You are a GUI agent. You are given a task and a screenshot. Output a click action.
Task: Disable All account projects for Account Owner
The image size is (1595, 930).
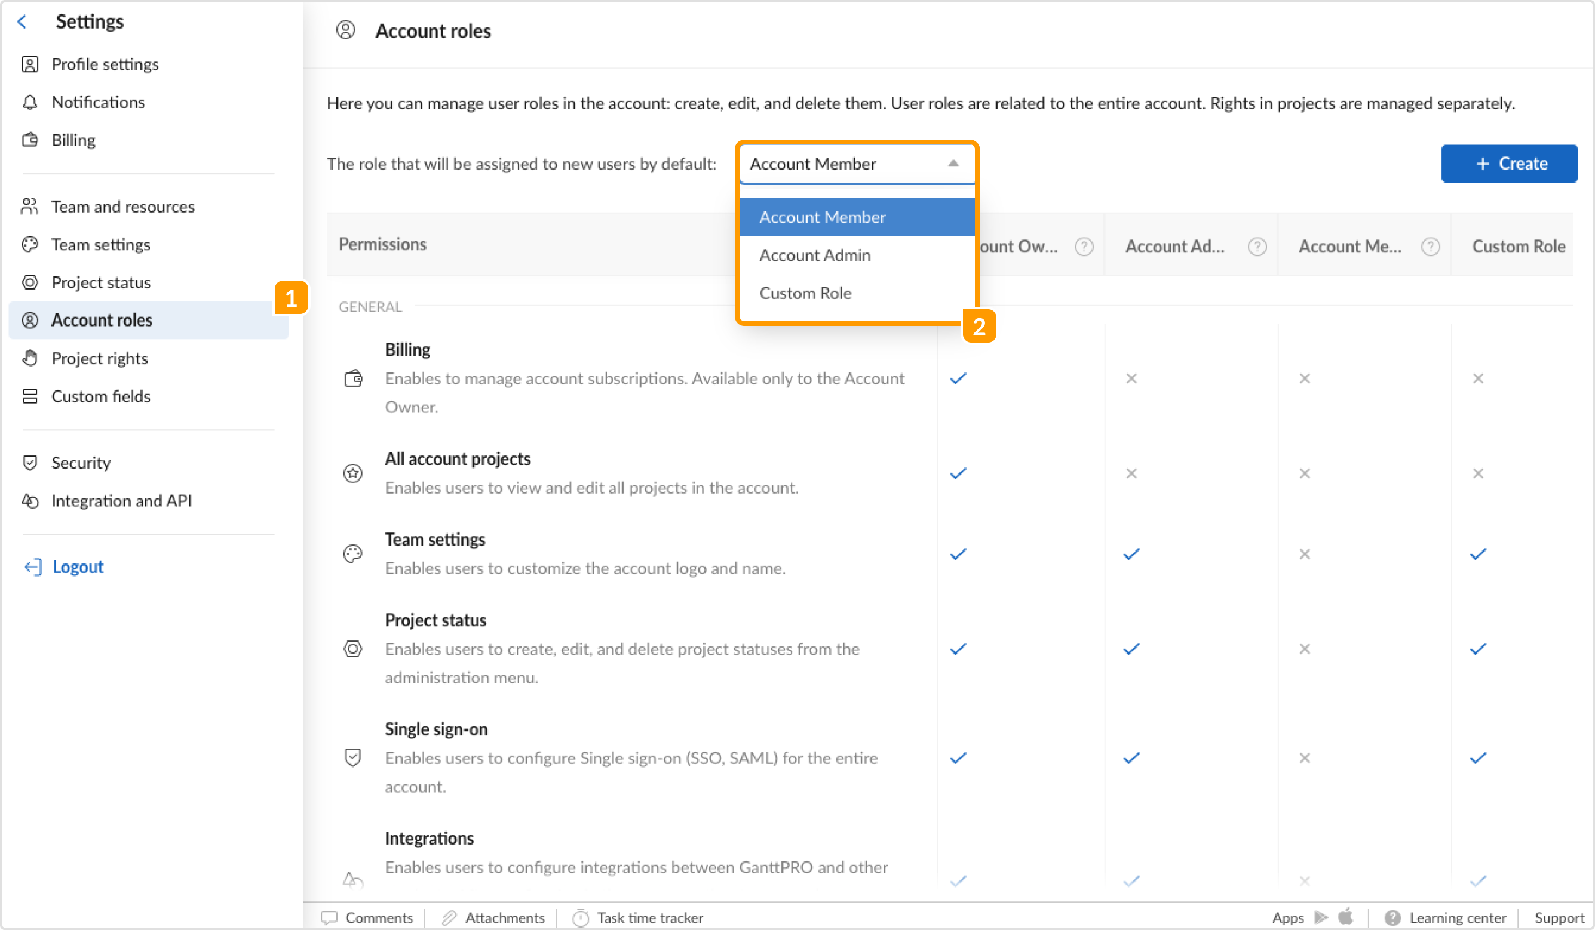(x=958, y=473)
